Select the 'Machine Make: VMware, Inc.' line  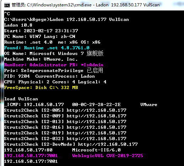41,59
